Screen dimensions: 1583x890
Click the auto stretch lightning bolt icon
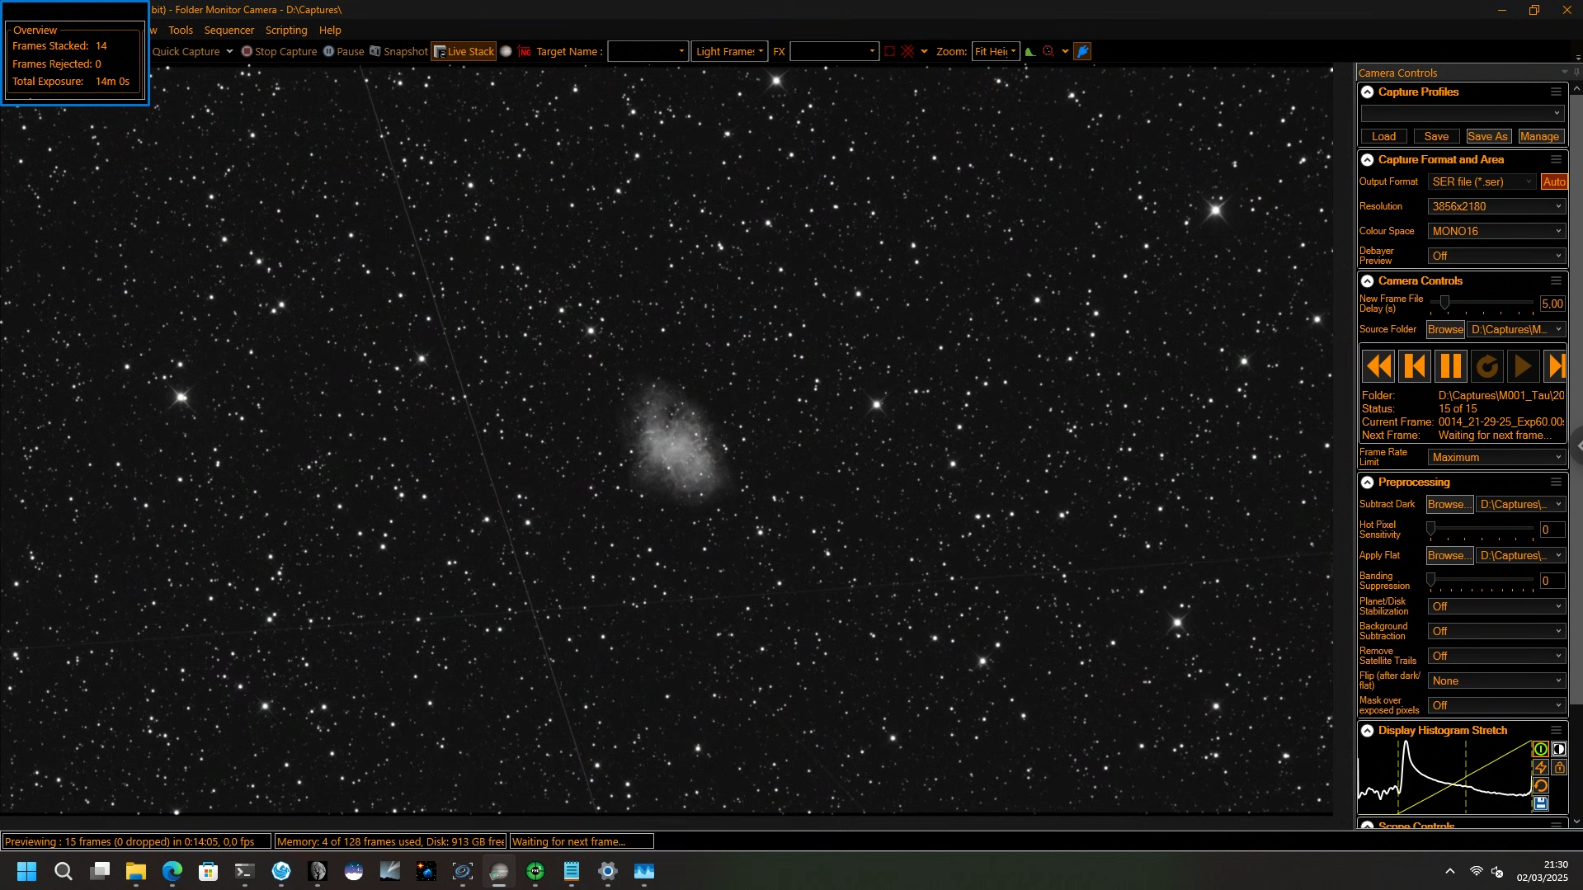click(1540, 767)
